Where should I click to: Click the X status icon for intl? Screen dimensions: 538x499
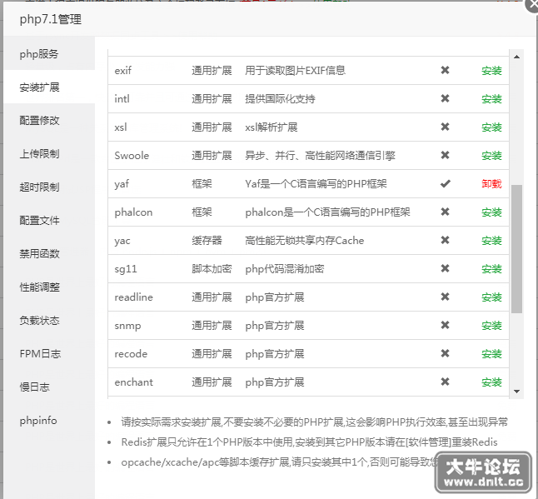click(x=445, y=98)
